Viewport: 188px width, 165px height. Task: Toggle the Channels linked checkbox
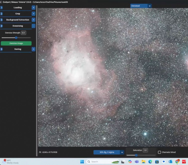(159, 152)
